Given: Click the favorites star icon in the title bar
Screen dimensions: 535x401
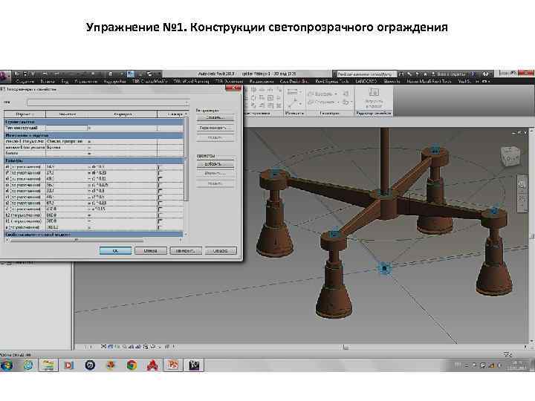Looking at the screenshot, I should point(426,74).
